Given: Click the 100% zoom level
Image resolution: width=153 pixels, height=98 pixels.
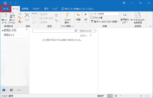Looking at the screenshot, I should click(146, 96).
